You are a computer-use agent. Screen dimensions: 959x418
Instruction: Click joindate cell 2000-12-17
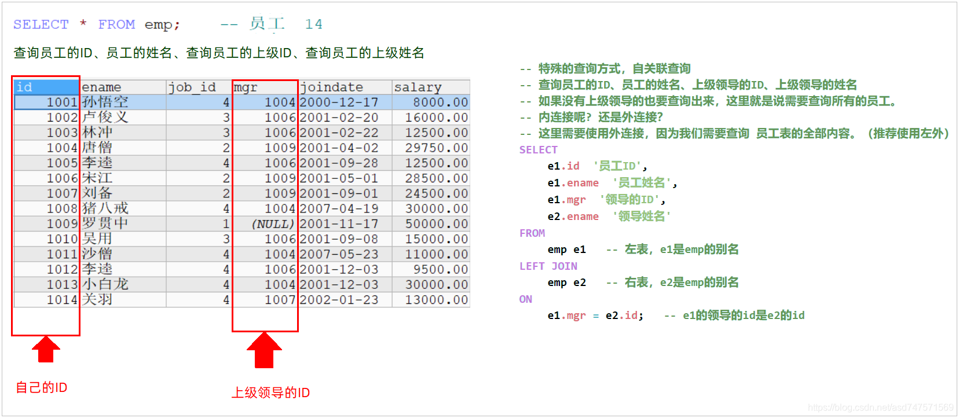click(x=345, y=102)
